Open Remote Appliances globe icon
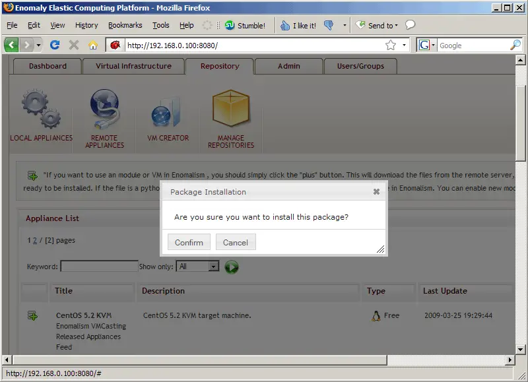The width and height of the screenshot is (528, 382). click(x=104, y=110)
